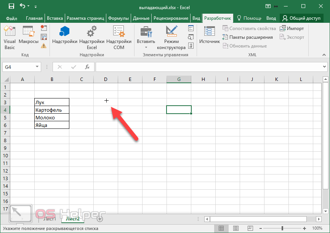Image resolution: width=330 pixels, height=233 pixels.
Task: Collapse the ribbon with the chevron
Action: 324,55
